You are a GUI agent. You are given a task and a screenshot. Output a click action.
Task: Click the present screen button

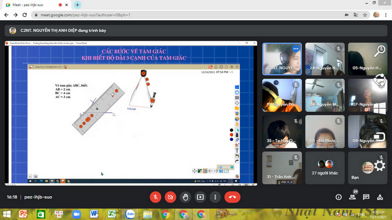[x=200, y=197]
